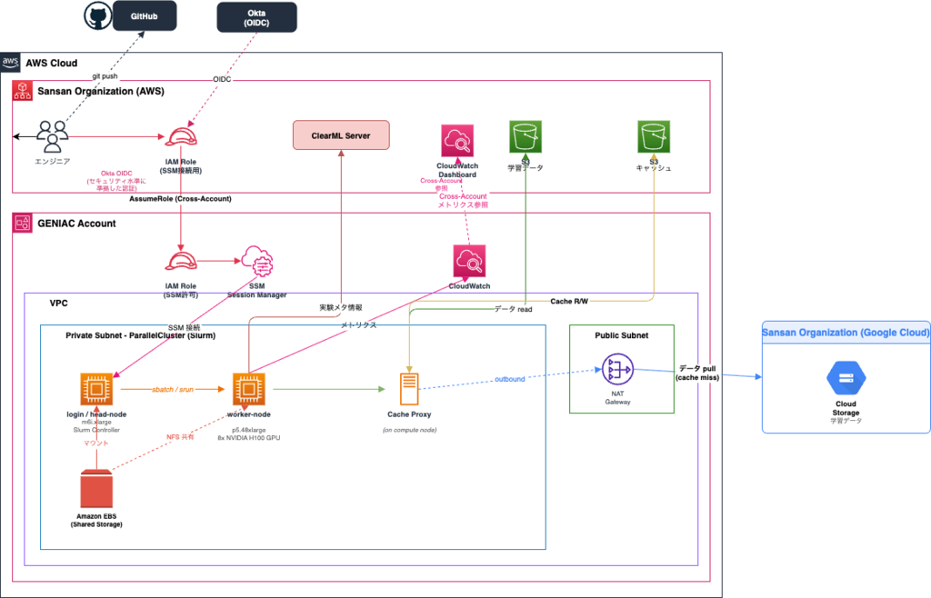The height and width of the screenshot is (598, 931).
Task: Select the 'データ pull (cache miss)' label
Action: [697, 373]
